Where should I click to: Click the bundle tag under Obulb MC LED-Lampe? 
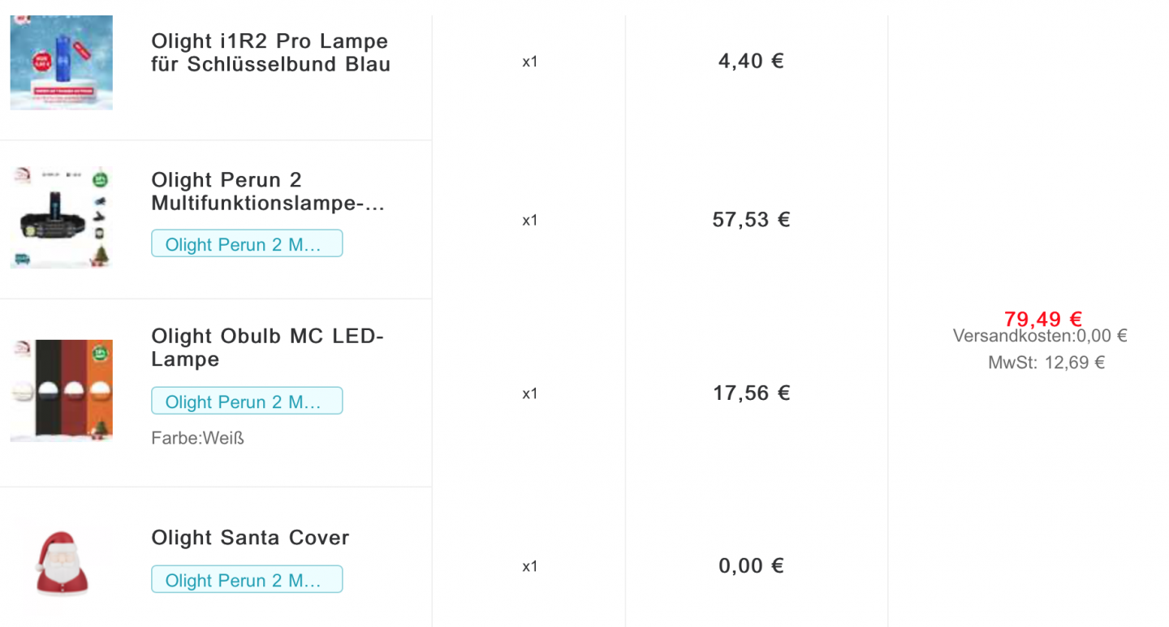click(x=247, y=402)
